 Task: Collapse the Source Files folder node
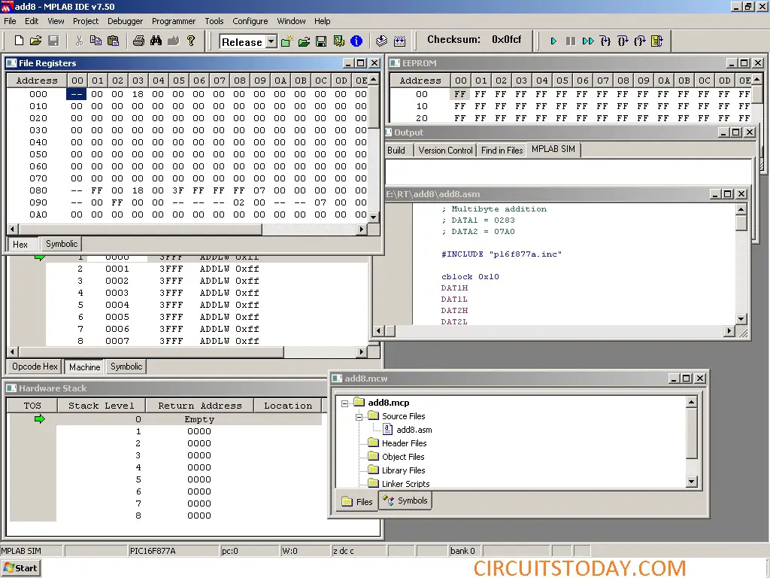pos(359,417)
